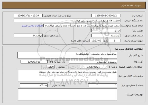Click the اطلاعات کالاهای مورد نیاز section heading
This screenshot has height=105, width=148.
[128, 49]
